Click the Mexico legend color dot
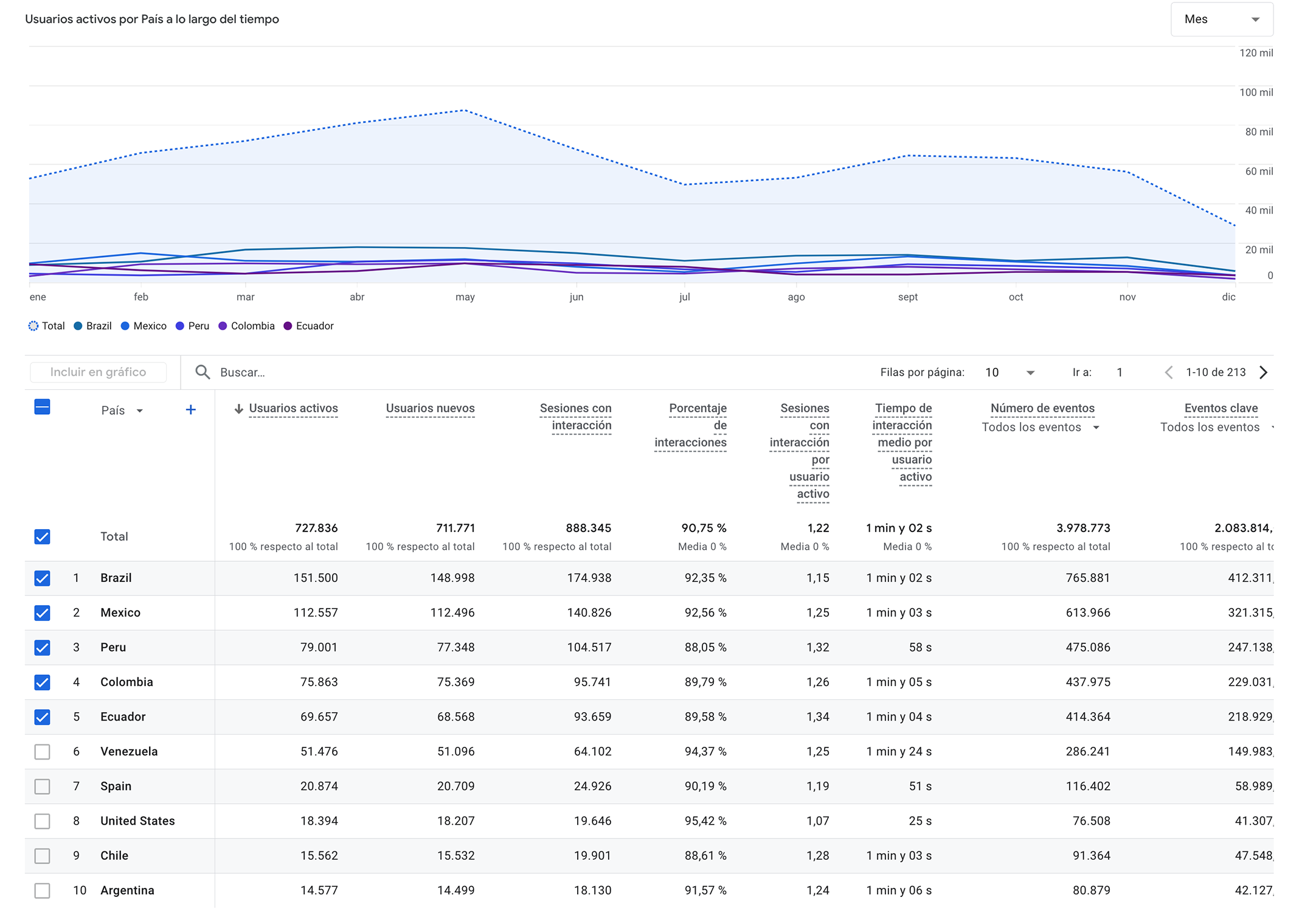Screen dimensions: 1299x914 125,326
